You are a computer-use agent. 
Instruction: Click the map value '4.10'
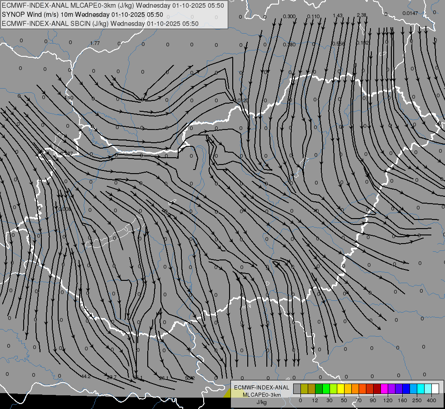click(x=68, y=98)
